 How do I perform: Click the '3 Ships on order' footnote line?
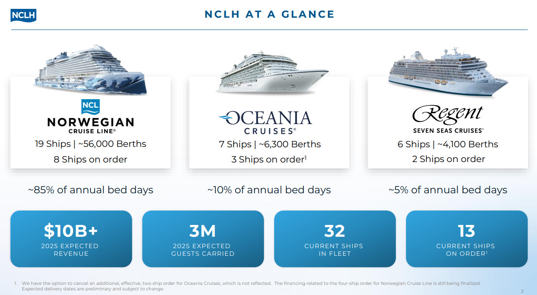(x=268, y=159)
